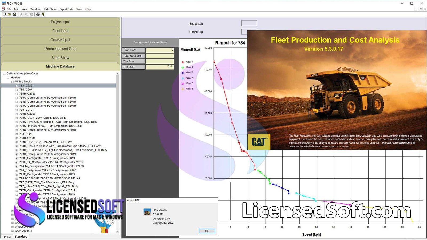
Task: Click the Gear 2 green legend marker
Action: (x=183, y=67)
